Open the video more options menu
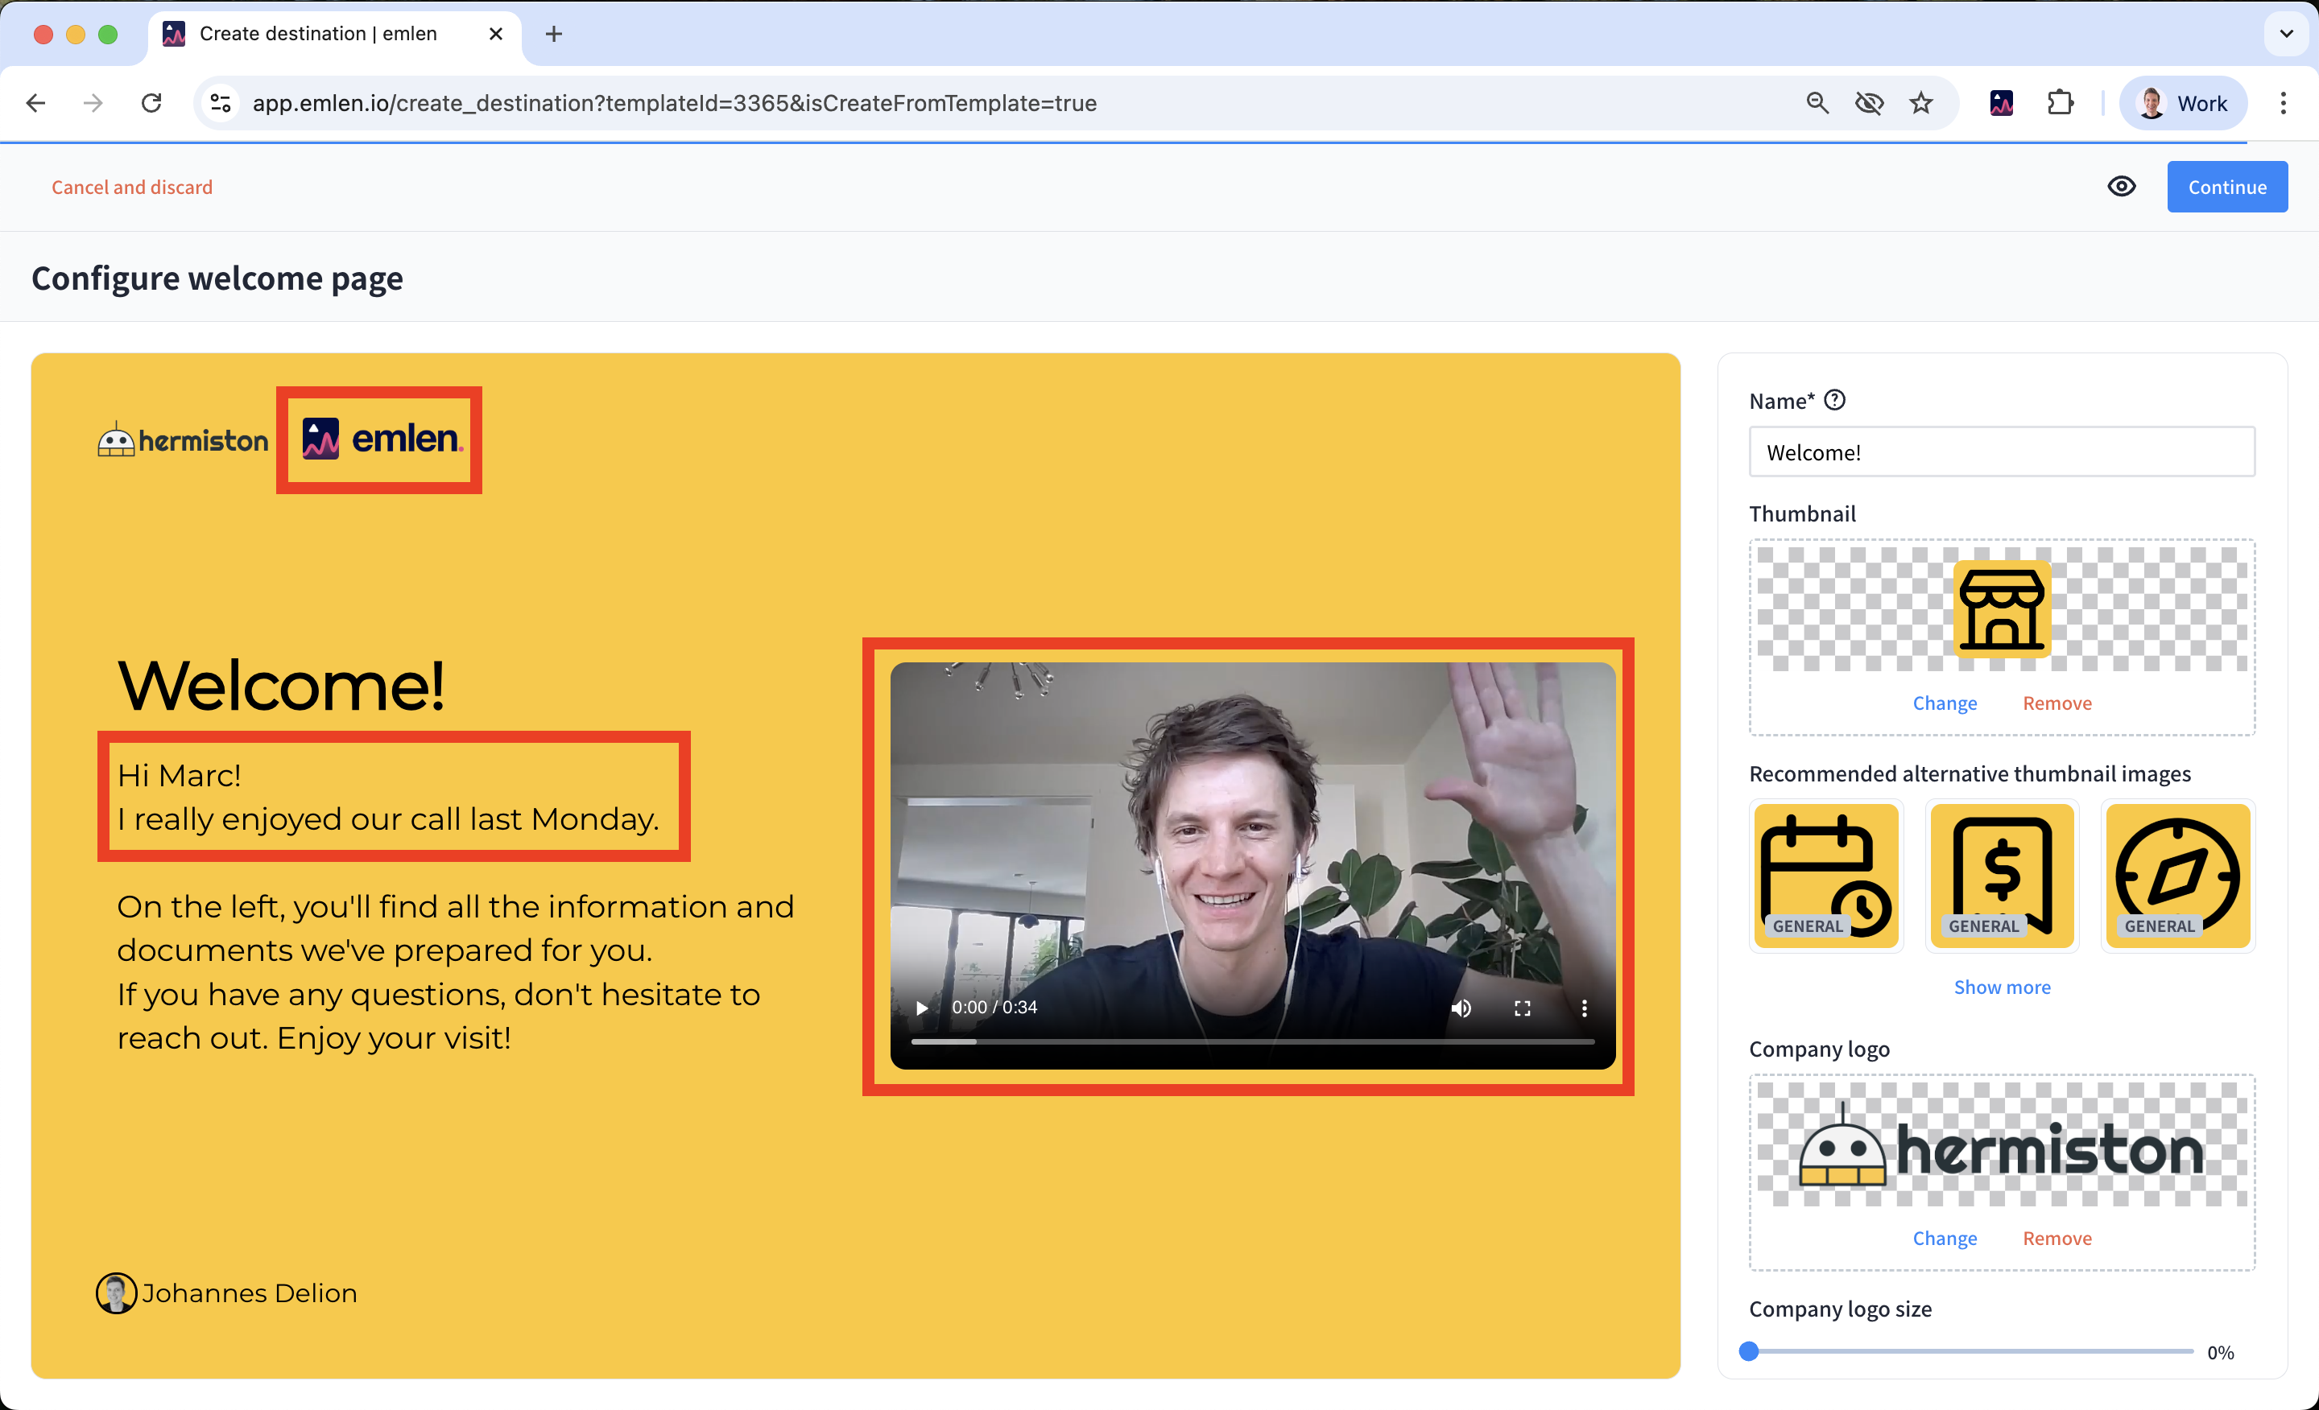 coord(1584,1008)
